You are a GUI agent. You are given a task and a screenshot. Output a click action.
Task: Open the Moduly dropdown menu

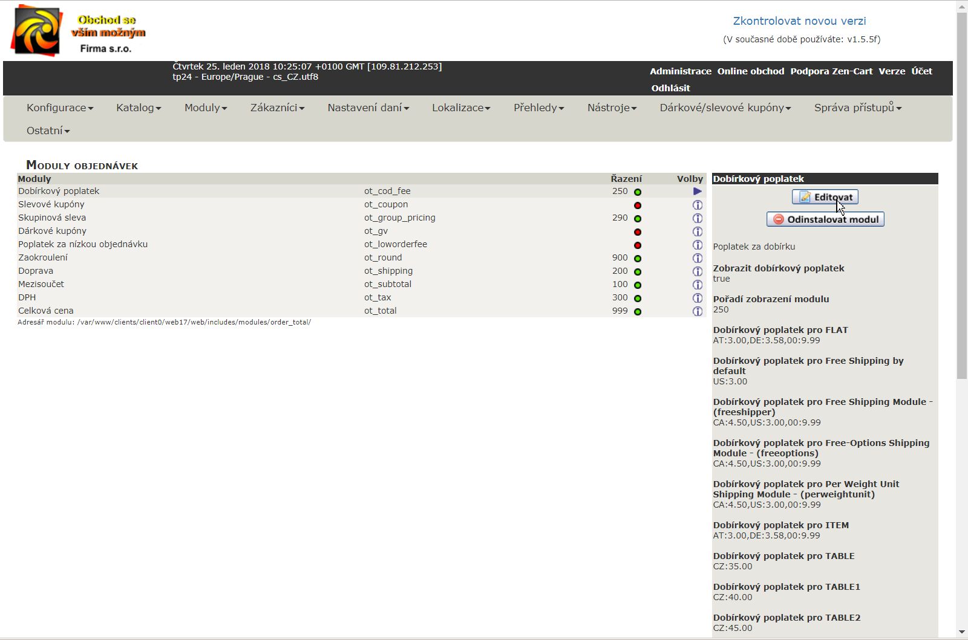[205, 108]
